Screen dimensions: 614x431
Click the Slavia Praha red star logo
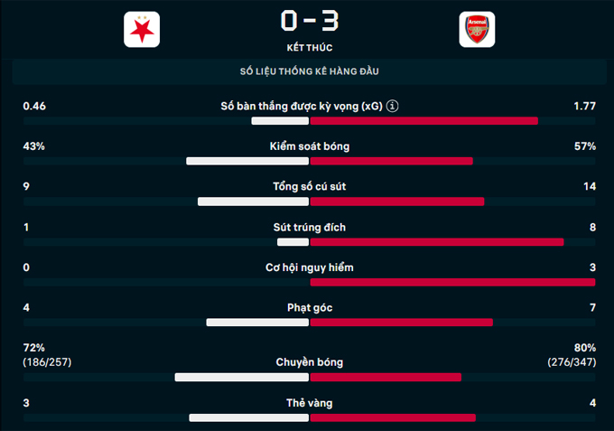(x=141, y=31)
